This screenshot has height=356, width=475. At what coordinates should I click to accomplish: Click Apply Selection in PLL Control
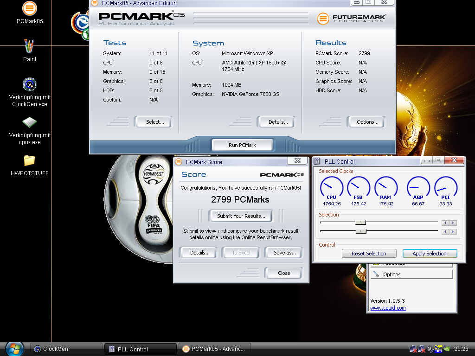(430, 254)
